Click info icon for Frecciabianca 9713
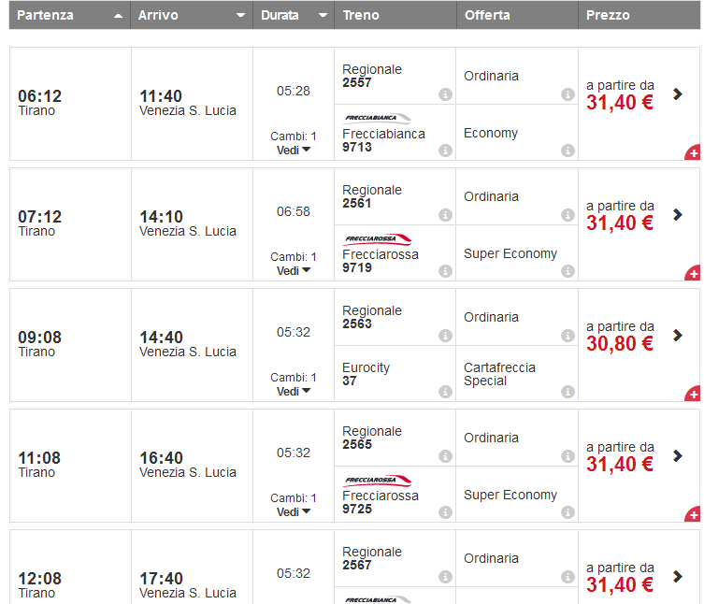Screen dimensions: 704x604 tap(445, 151)
